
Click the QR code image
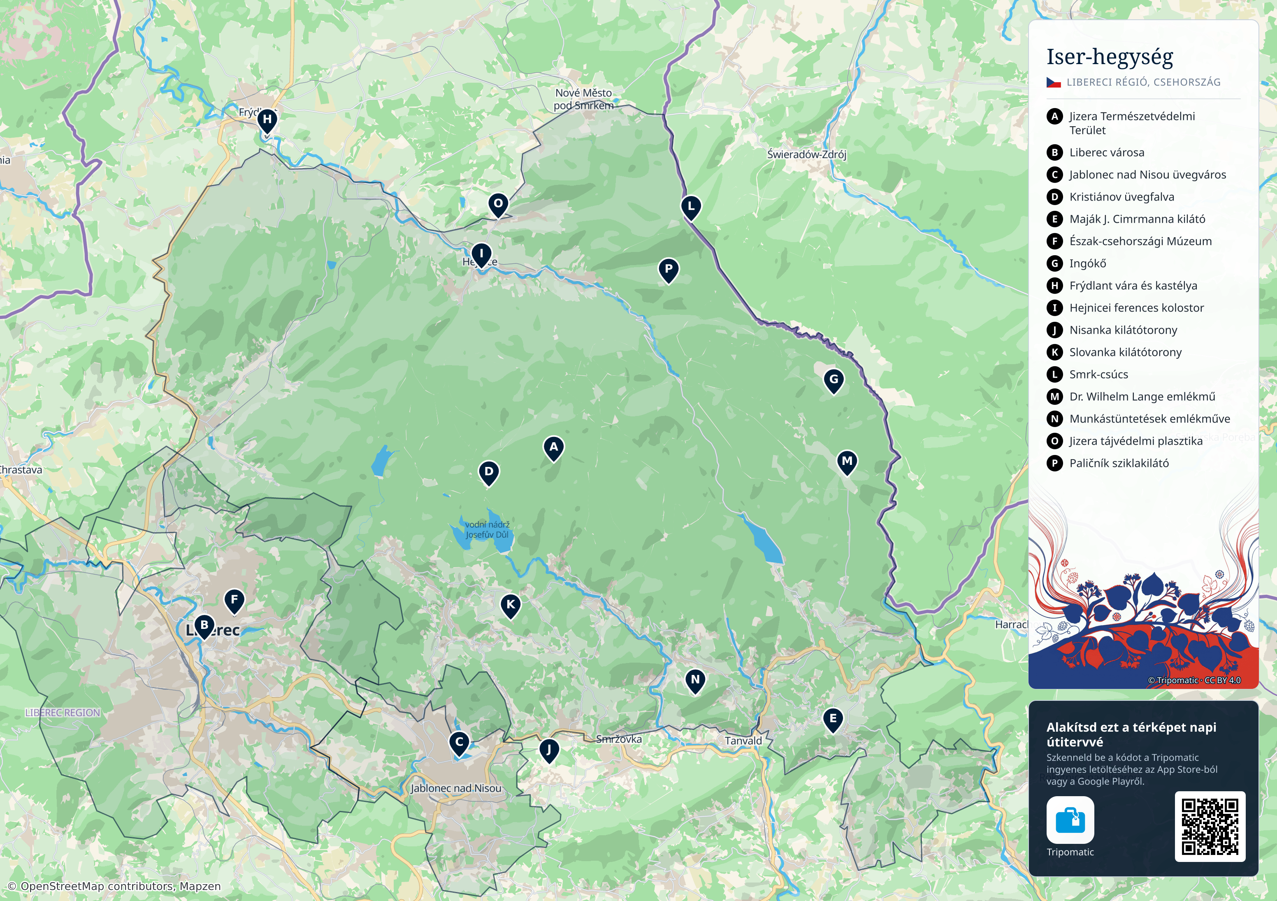(x=1210, y=827)
